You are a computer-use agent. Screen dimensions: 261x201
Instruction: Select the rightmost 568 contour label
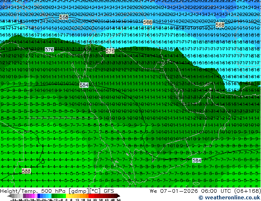220,25
